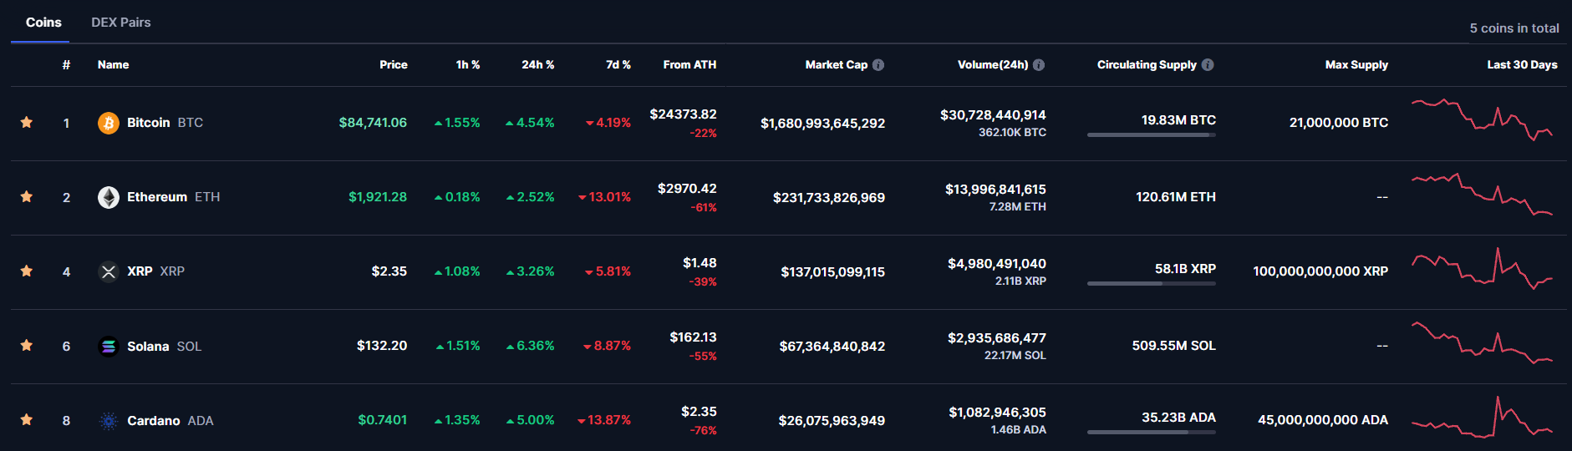Open the XRP name link
1572x451 pixels.
155,271
